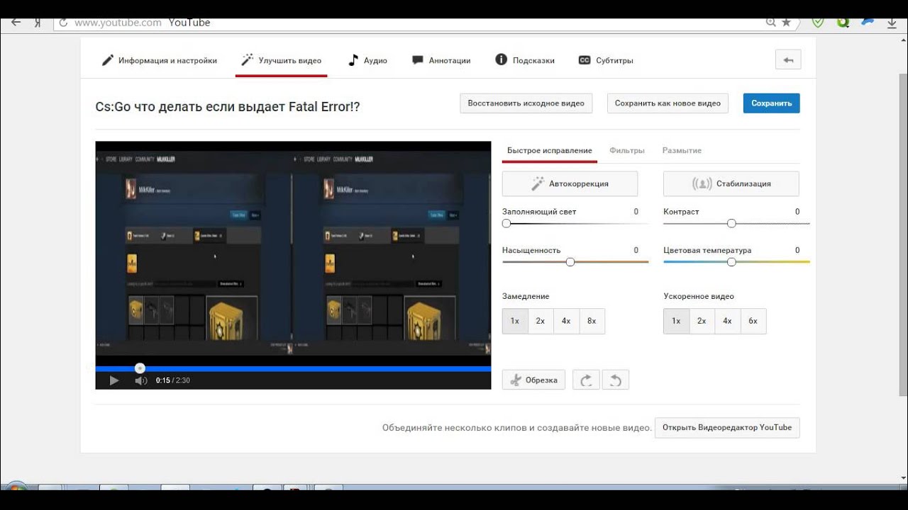Screen dimensions: 908x510
Task: Click the browser back arrow
Action: (16, 23)
